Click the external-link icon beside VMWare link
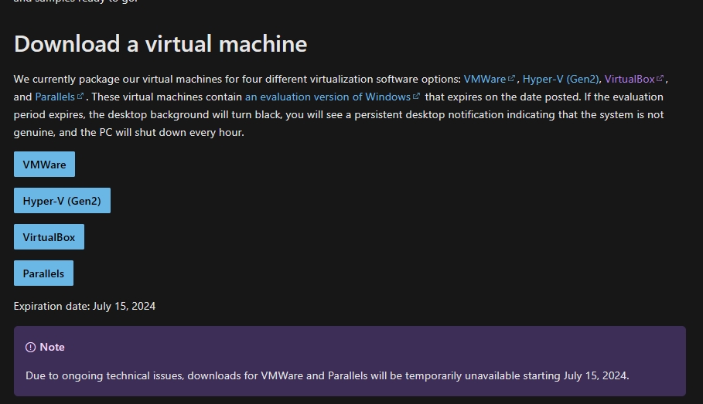703x404 pixels. point(511,78)
